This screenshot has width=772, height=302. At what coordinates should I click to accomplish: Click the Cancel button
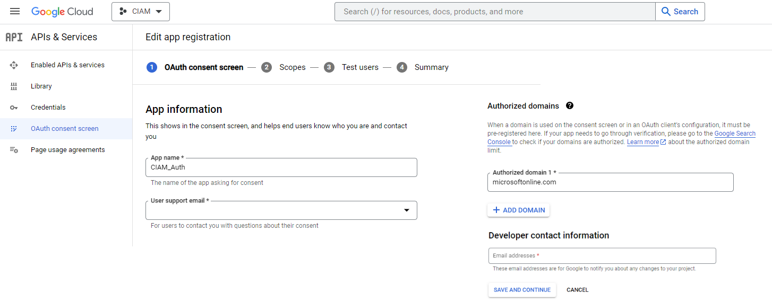coord(577,290)
